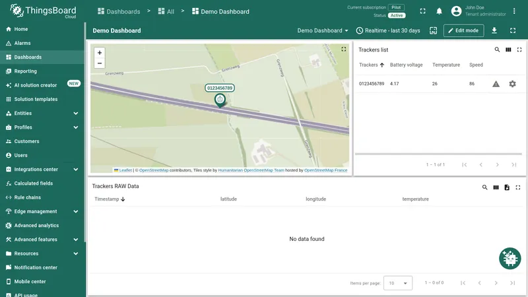Search in the Trackers list
Screen dimensions: 528x297
pos(497,49)
